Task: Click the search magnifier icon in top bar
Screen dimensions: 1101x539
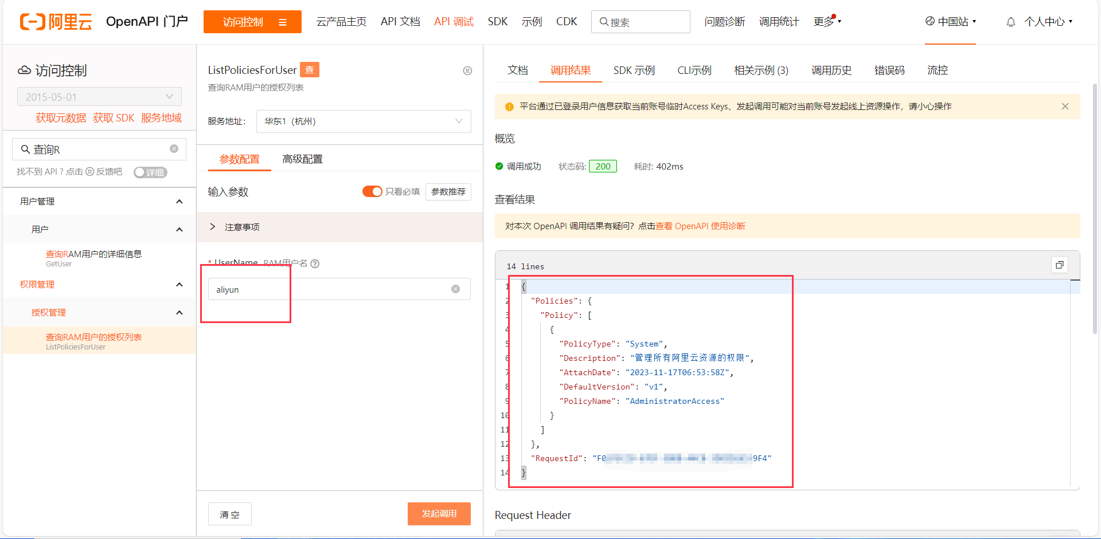Action: [604, 22]
